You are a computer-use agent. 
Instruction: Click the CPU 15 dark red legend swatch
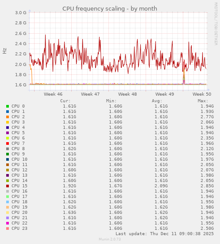tap(8, 186)
